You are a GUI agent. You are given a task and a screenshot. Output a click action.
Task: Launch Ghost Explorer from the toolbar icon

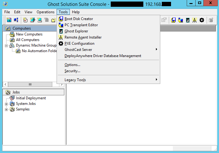click(x=188, y=20)
